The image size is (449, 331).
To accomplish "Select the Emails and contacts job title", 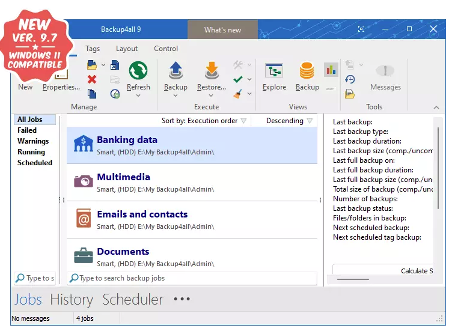I will point(142,214).
